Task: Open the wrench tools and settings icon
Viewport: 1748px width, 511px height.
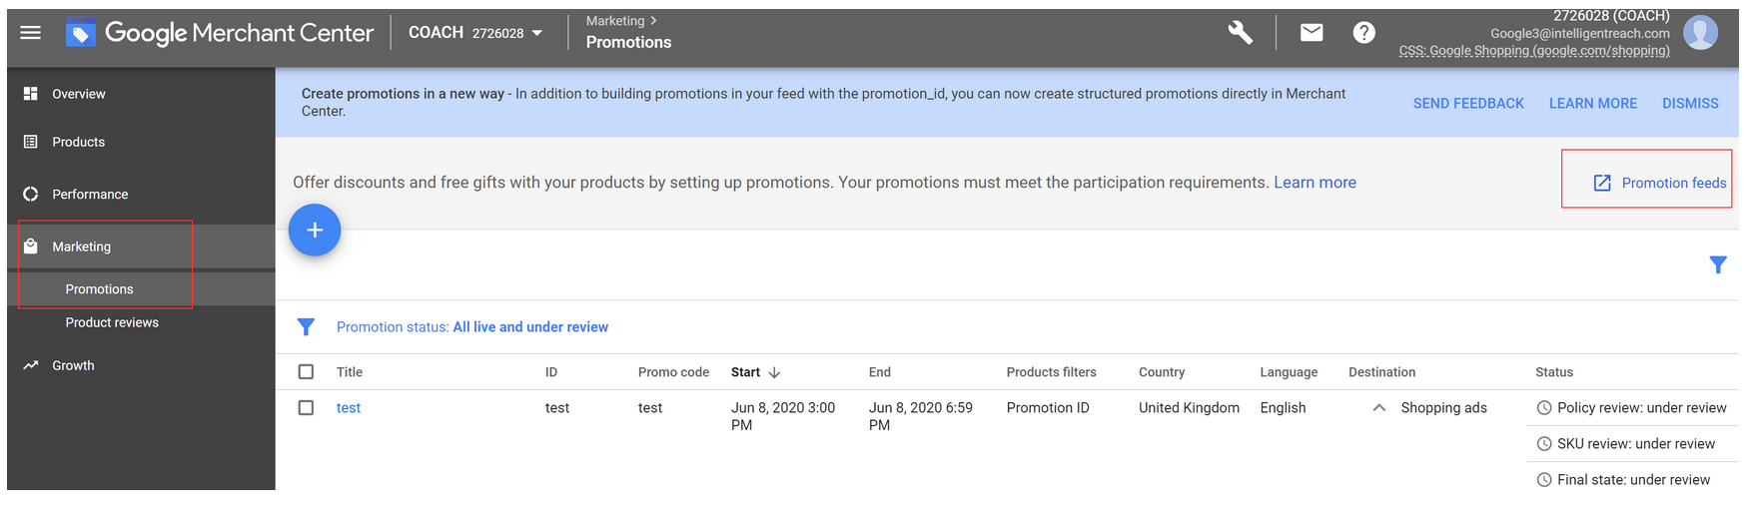Action: 1240,33
